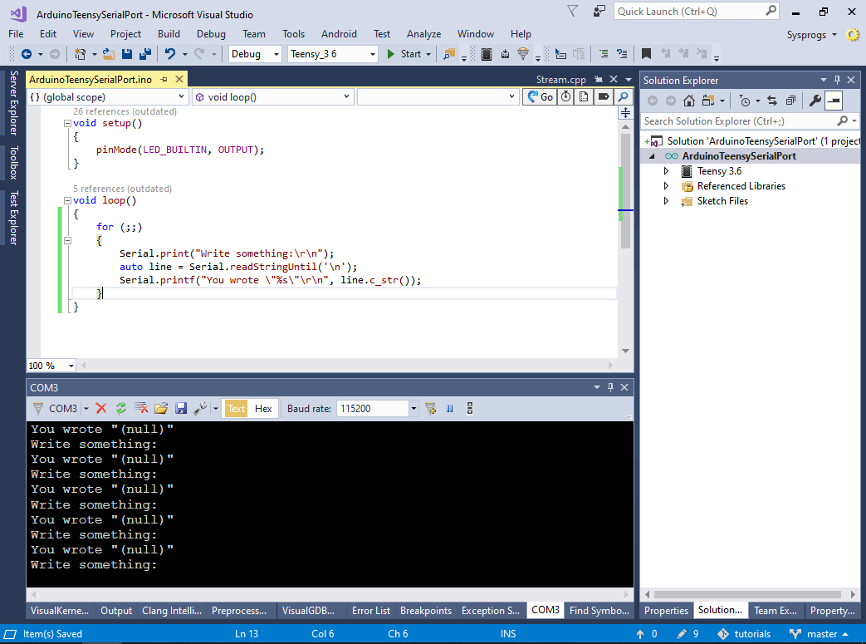Open the Analyze menu
866x644 pixels.
(x=423, y=34)
